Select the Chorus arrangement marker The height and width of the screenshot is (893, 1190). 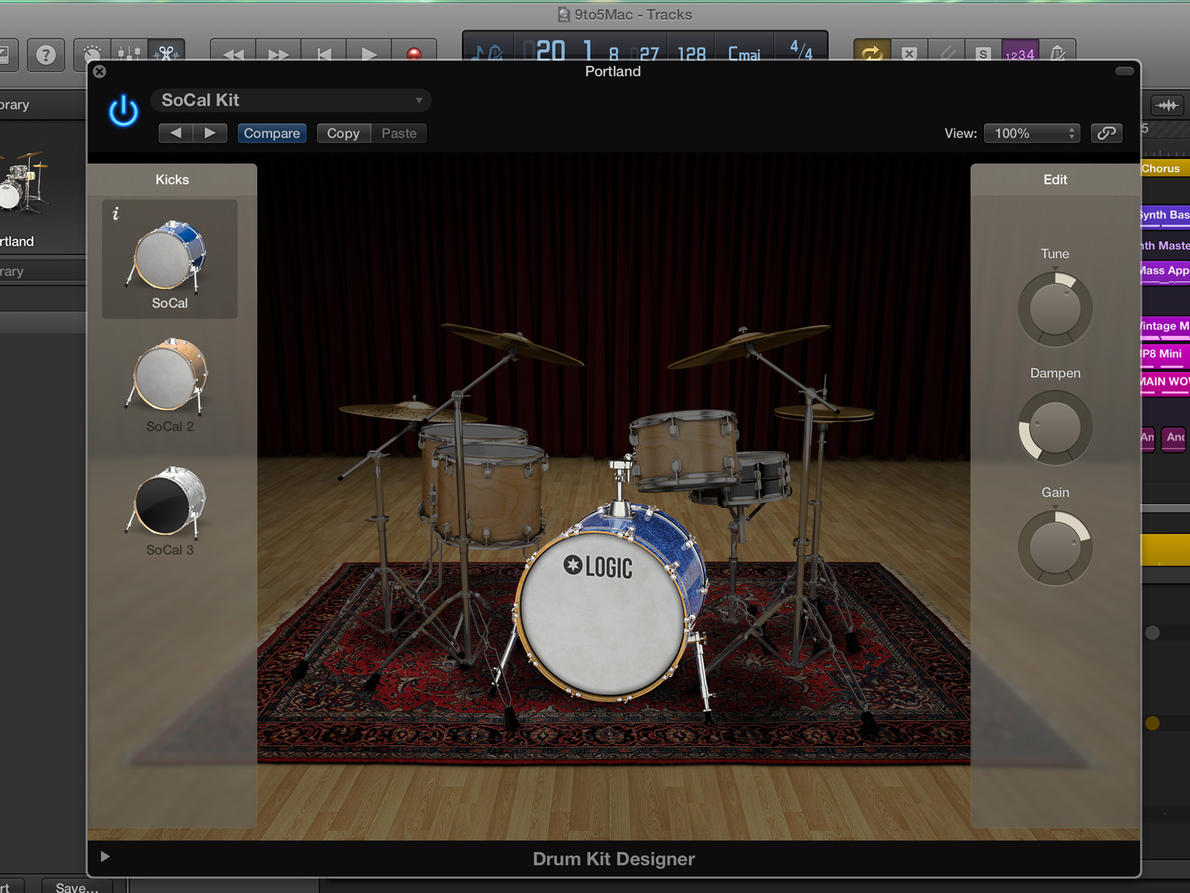point(1165,168)
